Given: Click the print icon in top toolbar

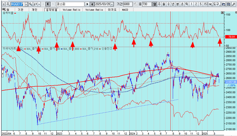Looking at the screenshot, I should [x=224, y=4].
